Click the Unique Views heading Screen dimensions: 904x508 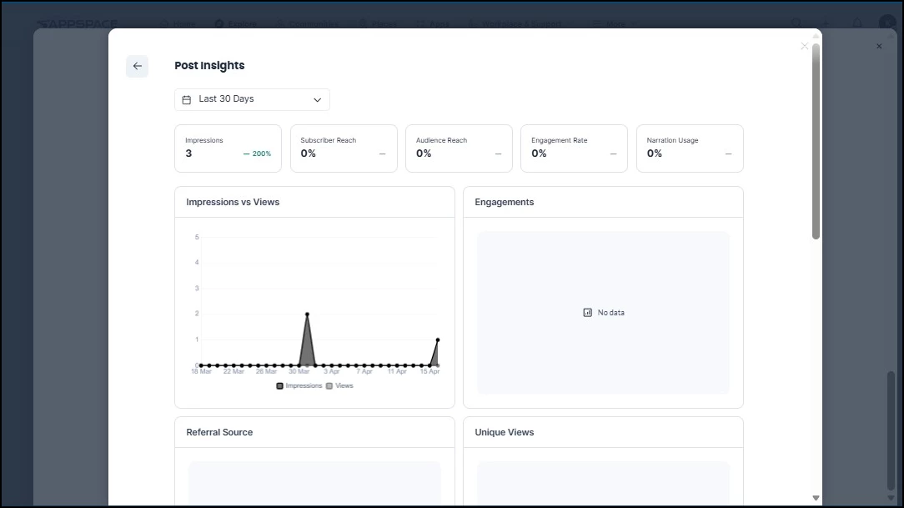[x=505, y=432]
